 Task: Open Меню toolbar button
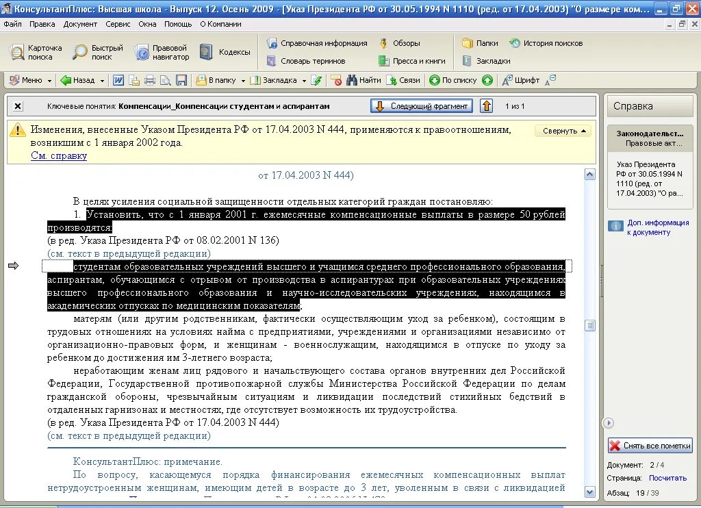(26, 81)
